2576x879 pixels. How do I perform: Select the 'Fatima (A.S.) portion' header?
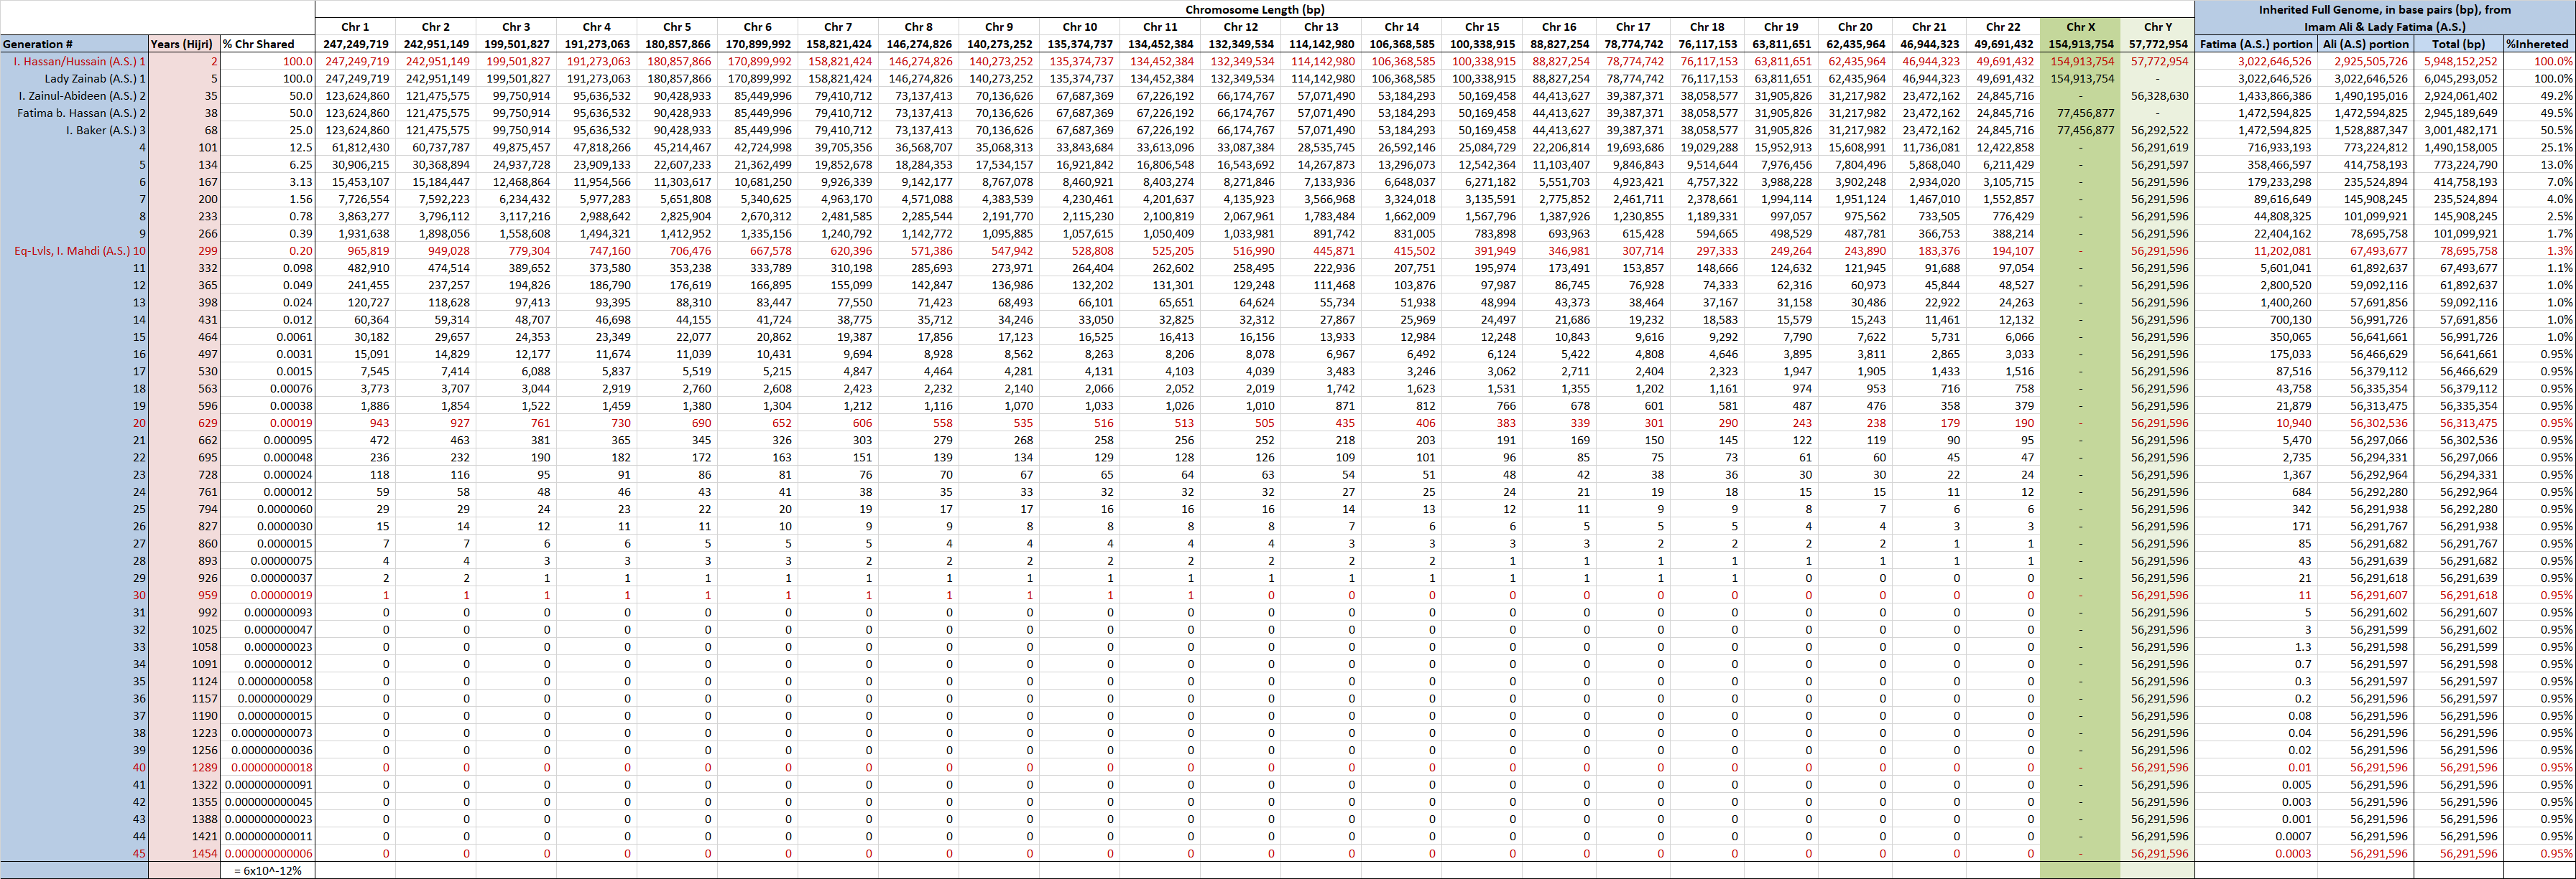click(x=2255, y=44)
